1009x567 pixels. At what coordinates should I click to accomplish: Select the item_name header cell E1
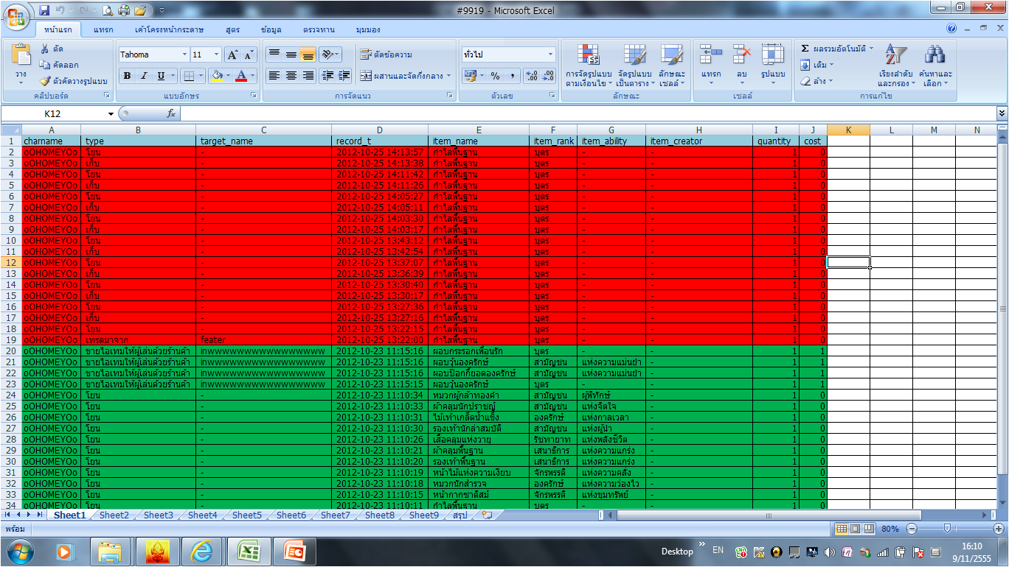[x=478, y=141]
